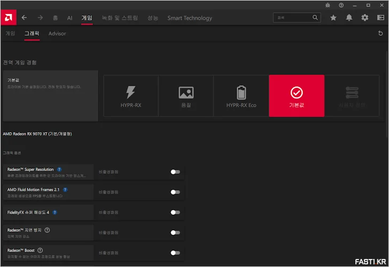Switch to the 게임 sub-tab
The height and width of the screenshot is (267, 389).
pos(10,34)
